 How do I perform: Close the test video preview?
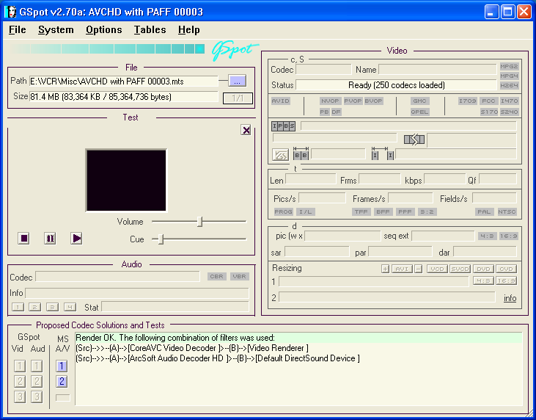[x=246, y=130]
